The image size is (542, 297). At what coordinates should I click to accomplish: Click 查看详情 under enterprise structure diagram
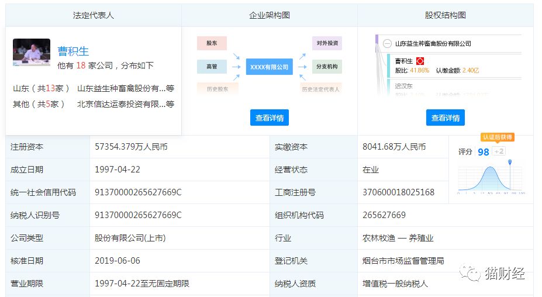click(270, 118)
